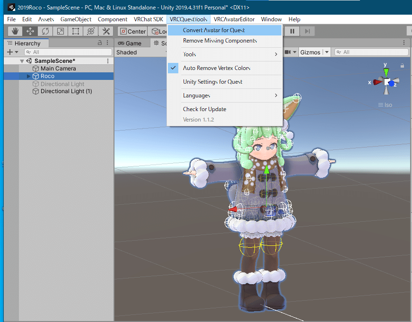
Task: Open the Scene view panel options menu
Action: click(x=404, y=43)
